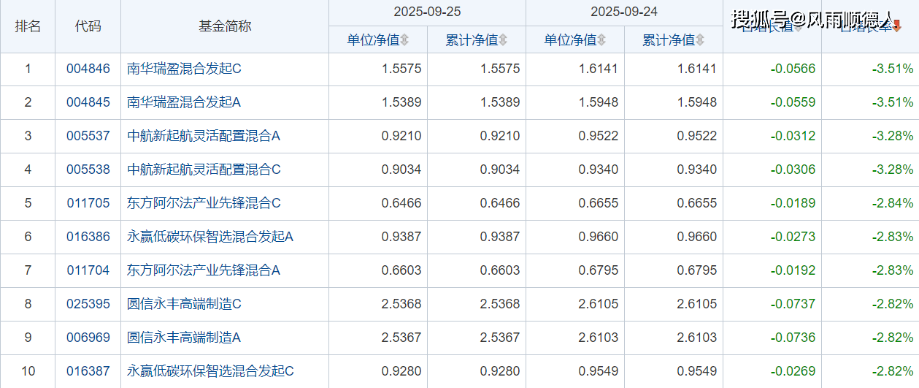Click the 排名 column header
The image size is (919, 388).
28,26
